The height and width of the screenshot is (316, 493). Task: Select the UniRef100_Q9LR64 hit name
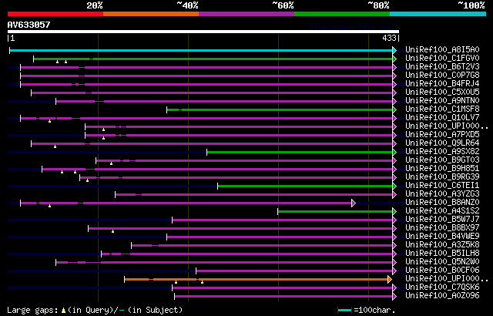[x=442, y=143]
